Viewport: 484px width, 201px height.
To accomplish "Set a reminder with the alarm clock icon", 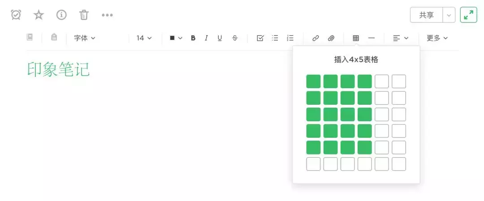I will tap(16, 15).
